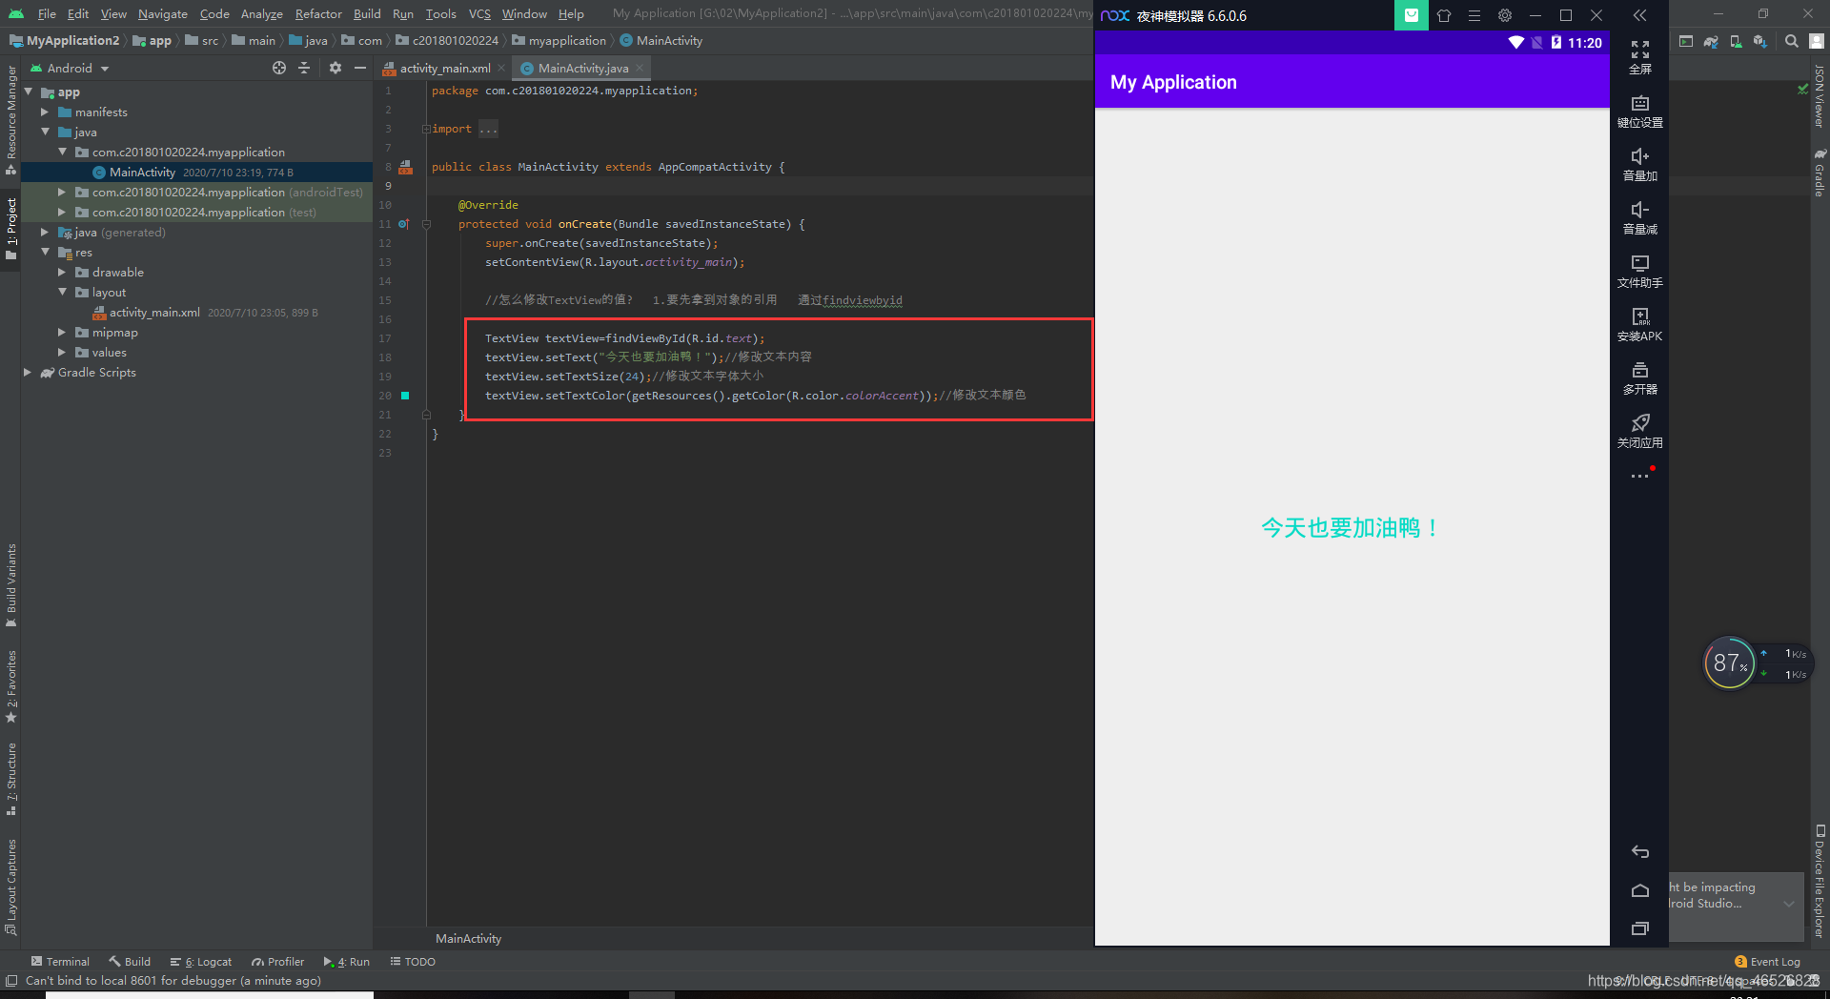Open Project panel options gear
Screen dimensions: 1830x999
(x=335, y=68)
